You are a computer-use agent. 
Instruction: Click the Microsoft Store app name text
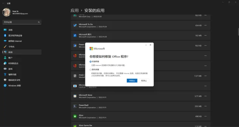pos(86,95)
